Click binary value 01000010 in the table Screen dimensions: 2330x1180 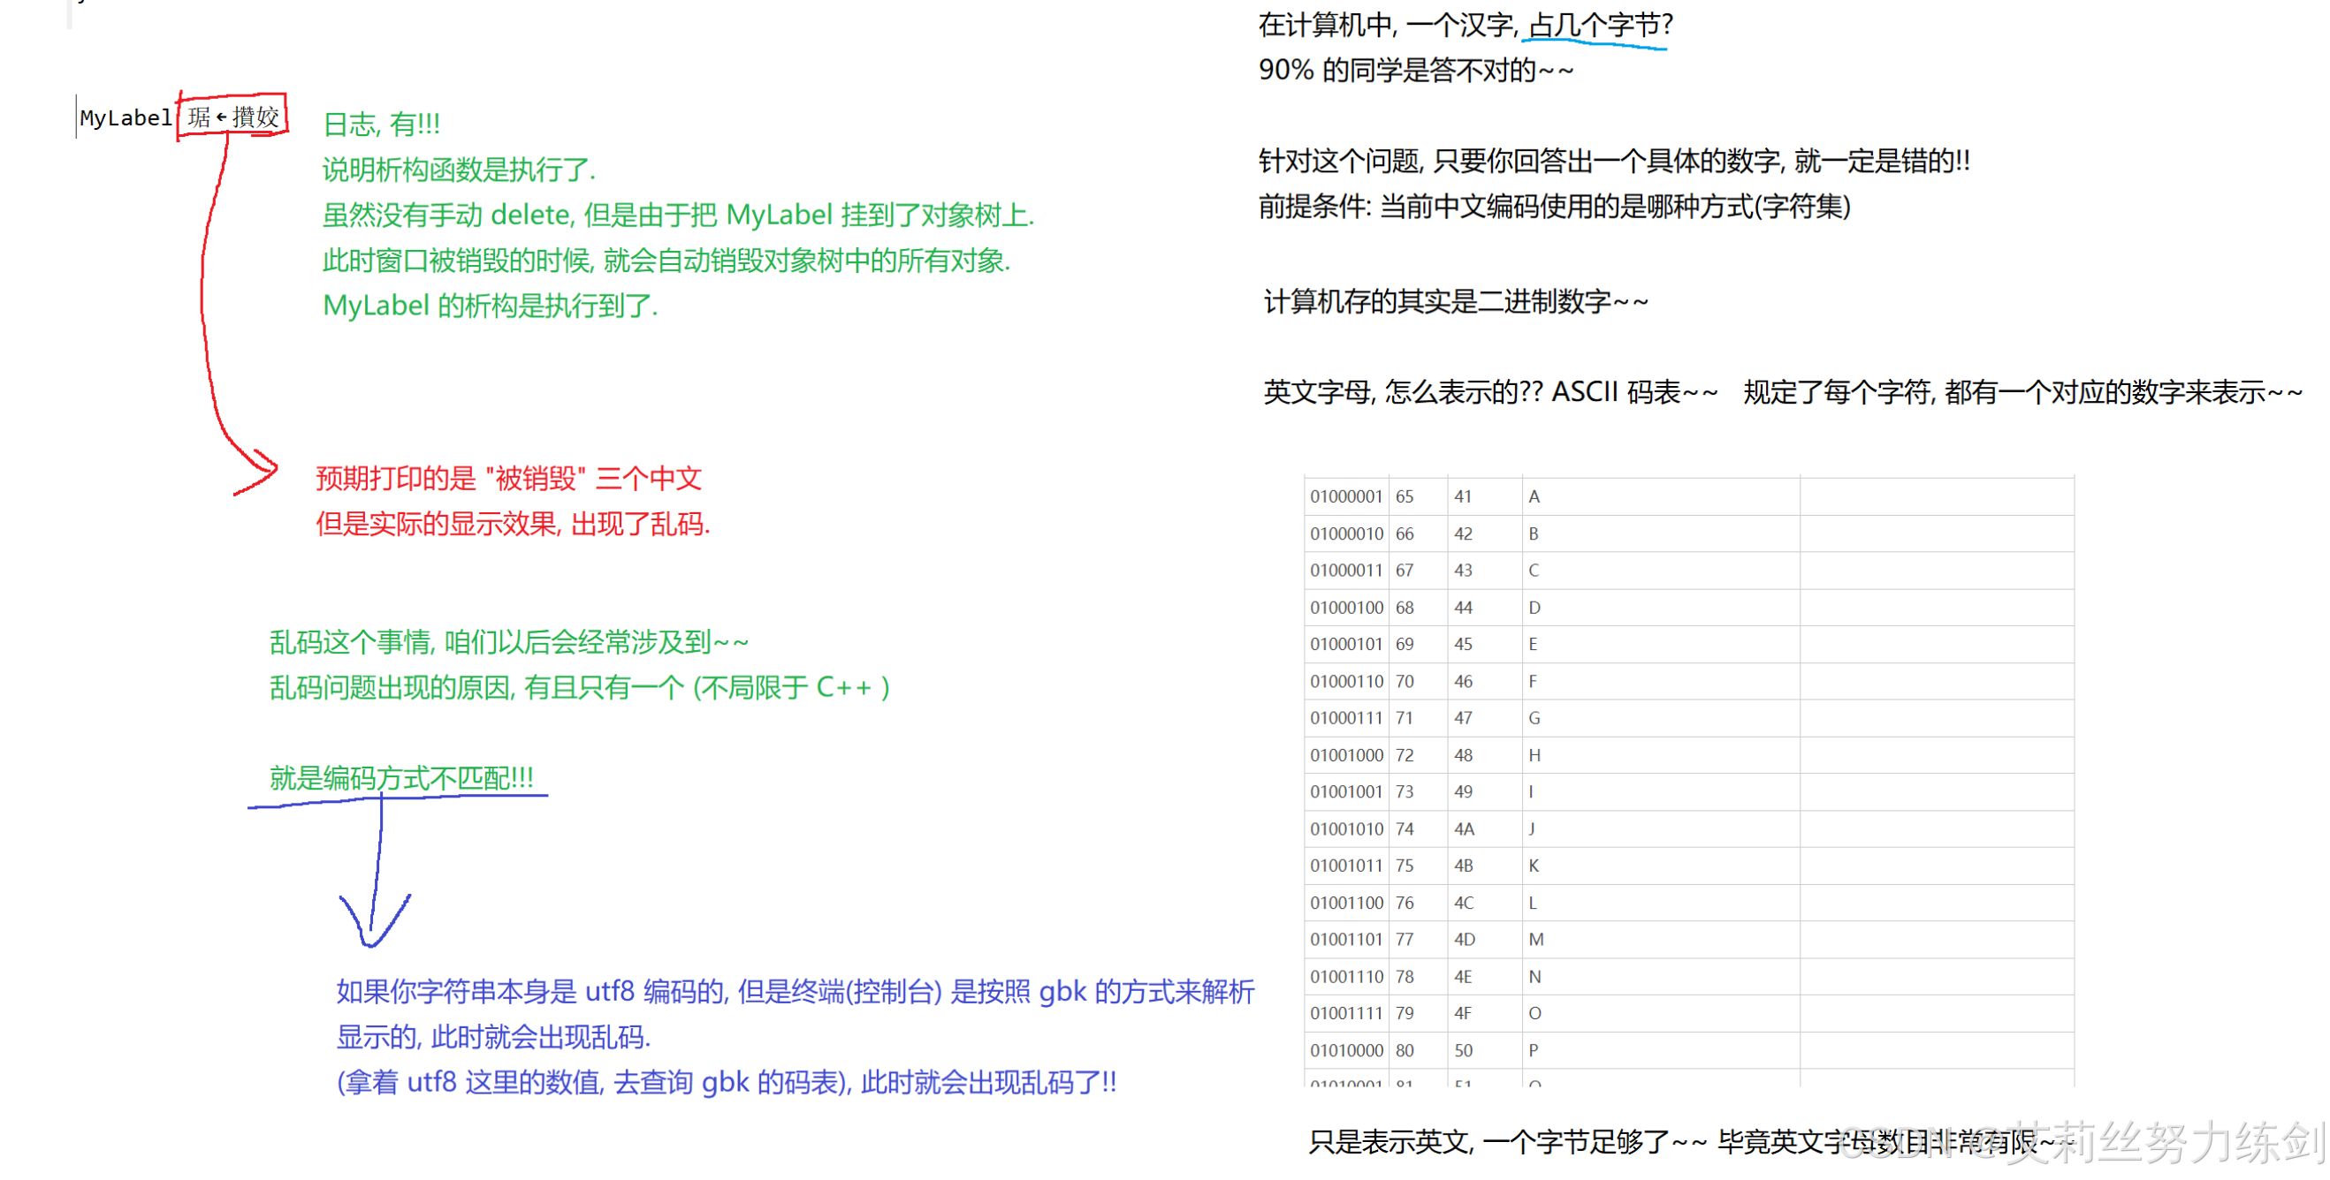pyautogui.click(x=1346, y=533)
